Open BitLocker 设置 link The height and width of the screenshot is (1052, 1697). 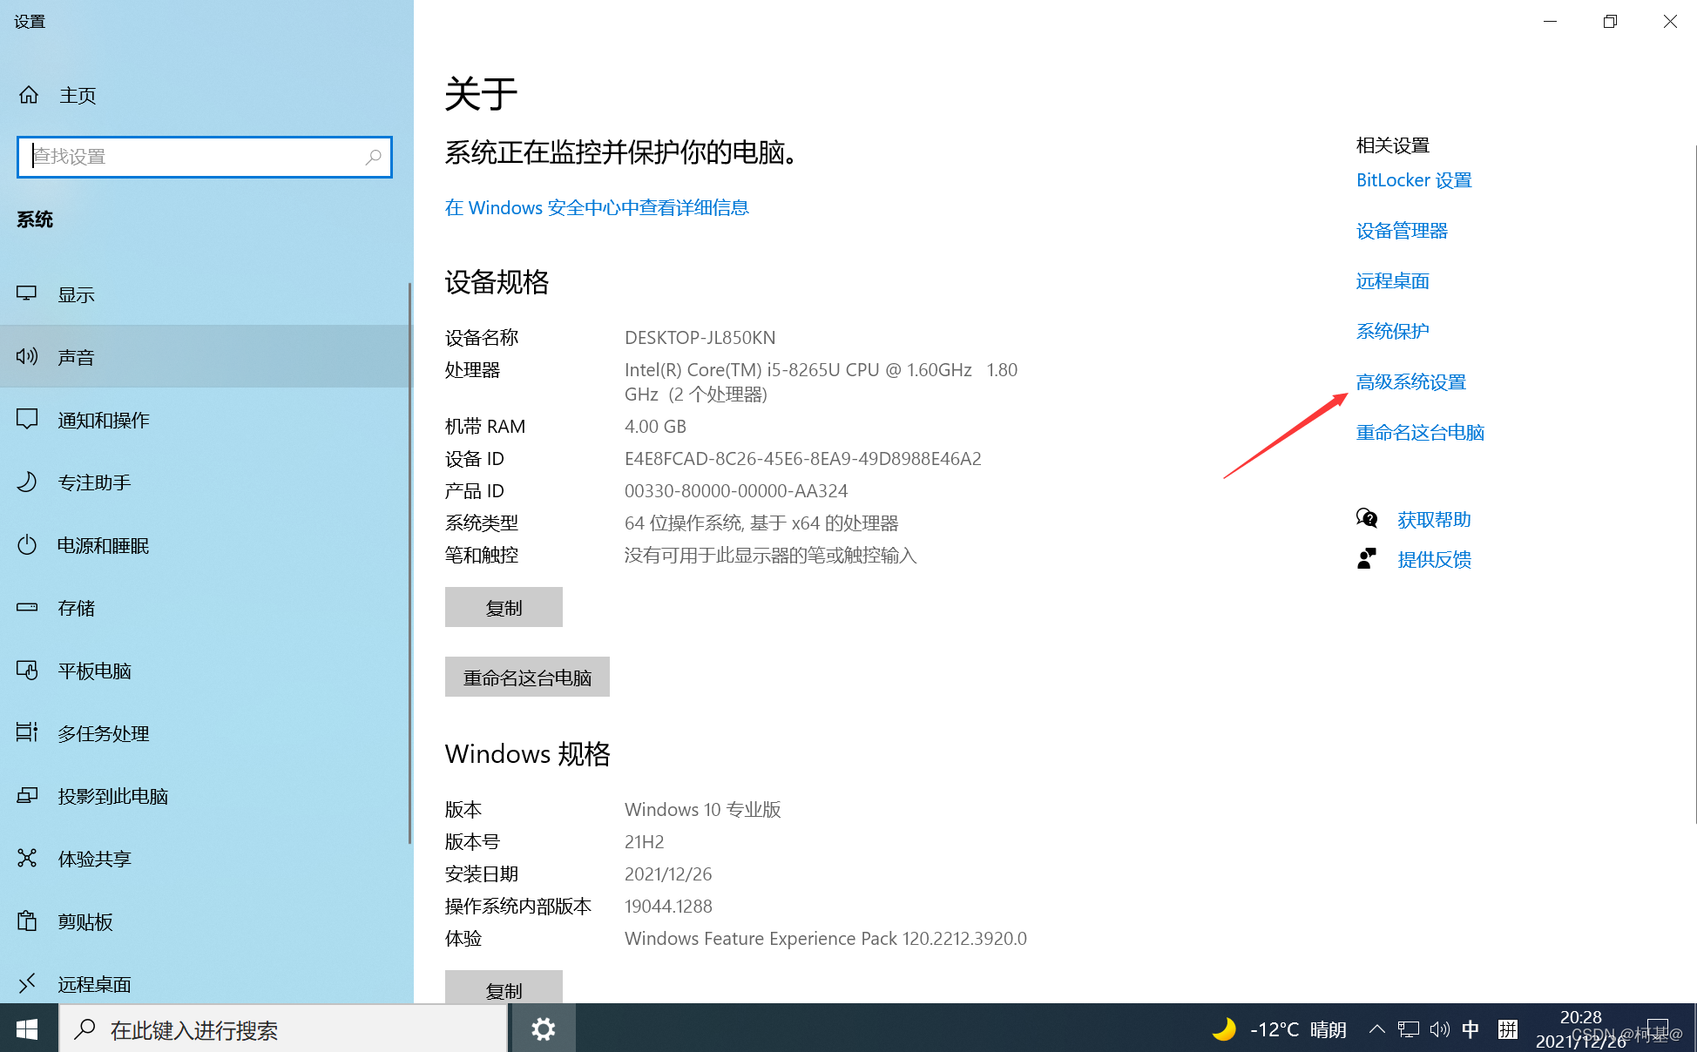click(1414, 180)
